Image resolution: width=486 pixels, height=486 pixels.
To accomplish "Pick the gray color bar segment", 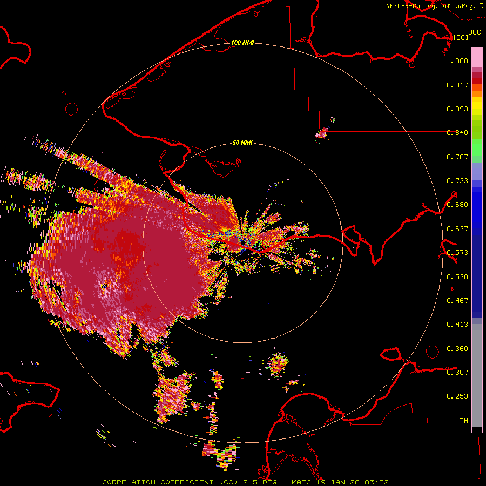I will (x=477, y=375).
